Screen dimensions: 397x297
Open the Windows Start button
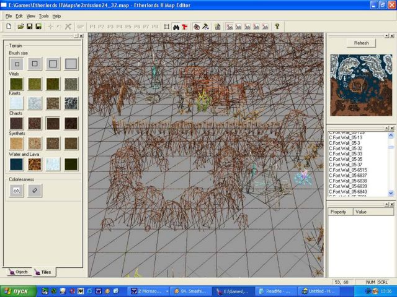[18, 291]
